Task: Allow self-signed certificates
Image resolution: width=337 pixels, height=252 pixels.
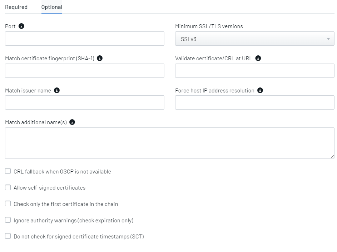Action: [8, 187]
